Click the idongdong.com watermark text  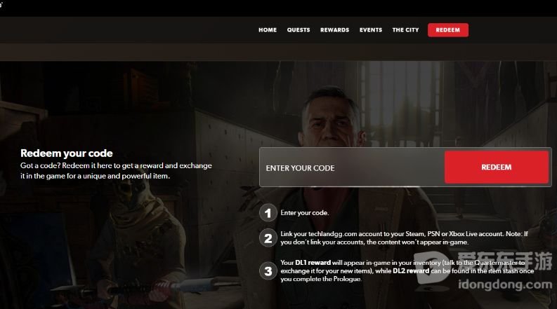(x=505, y=284)
